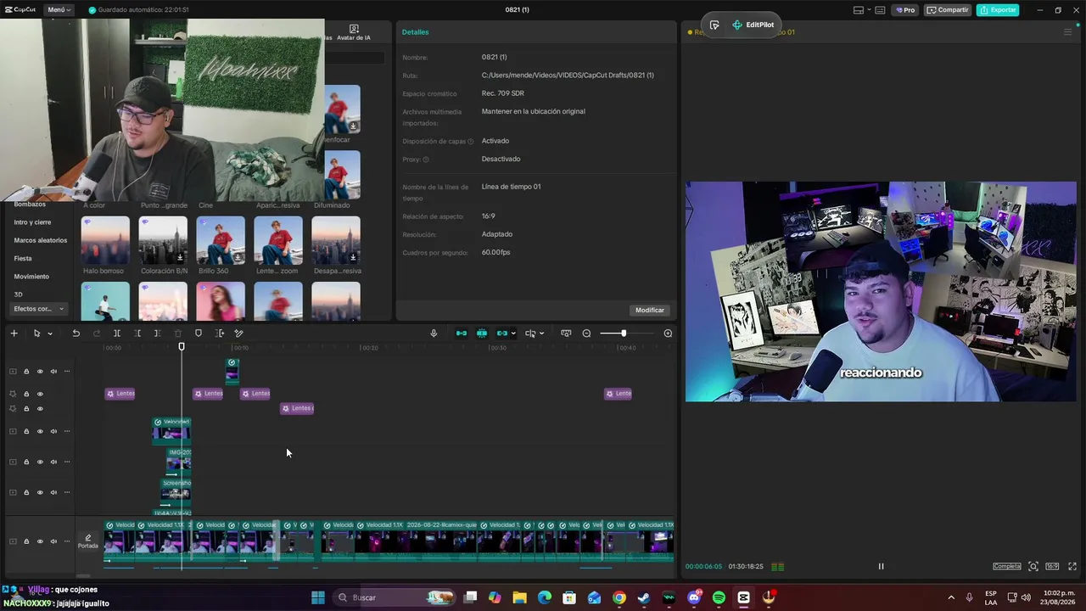Select the Coloración B/N effect thumbnail

[x=163, y=240]
